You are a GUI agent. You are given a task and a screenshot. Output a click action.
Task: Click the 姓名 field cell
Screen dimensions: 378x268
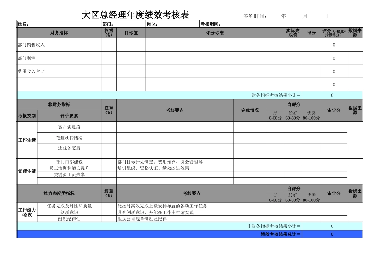point(59,24)
